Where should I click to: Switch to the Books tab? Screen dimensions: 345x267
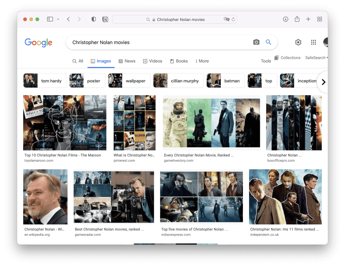tap(179, 61)
